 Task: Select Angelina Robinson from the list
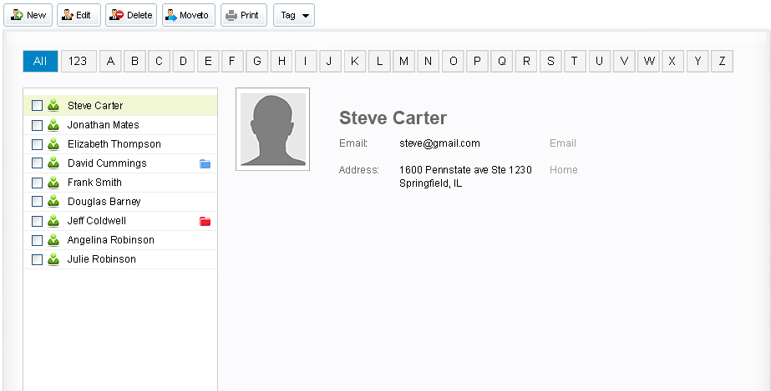(111, 240)
